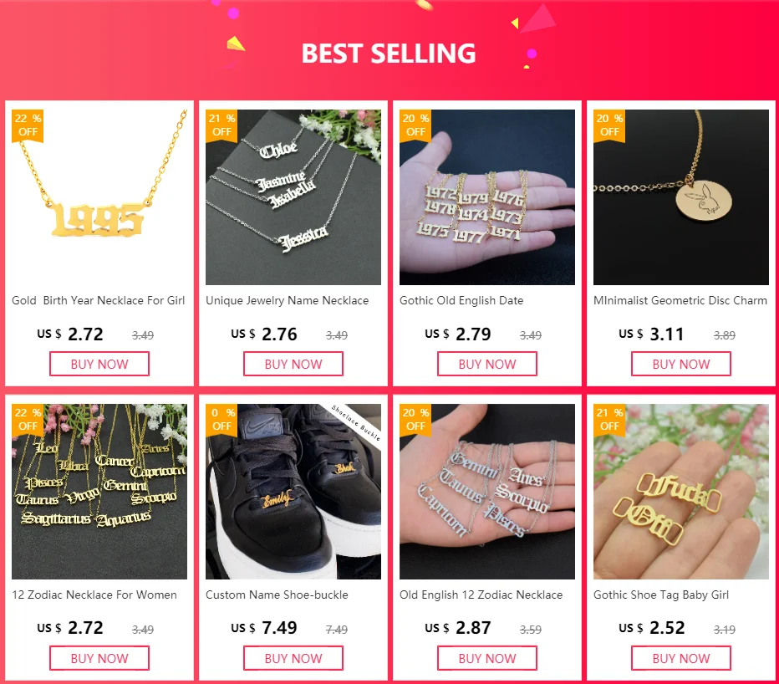Screen dimensions: 779x684
Task: Open the 'Custom Name Shoe-buckle' title link
Action: pyautogui.click(x=277, y=595)
